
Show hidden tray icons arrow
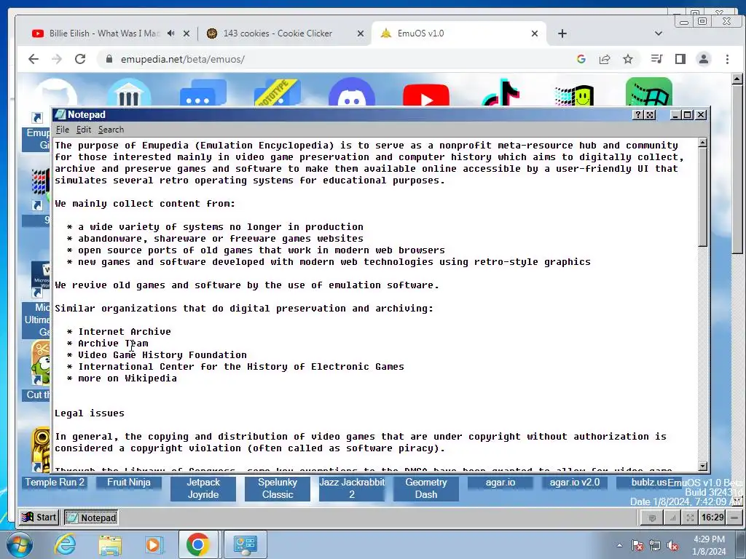click(x=619, y=546)
